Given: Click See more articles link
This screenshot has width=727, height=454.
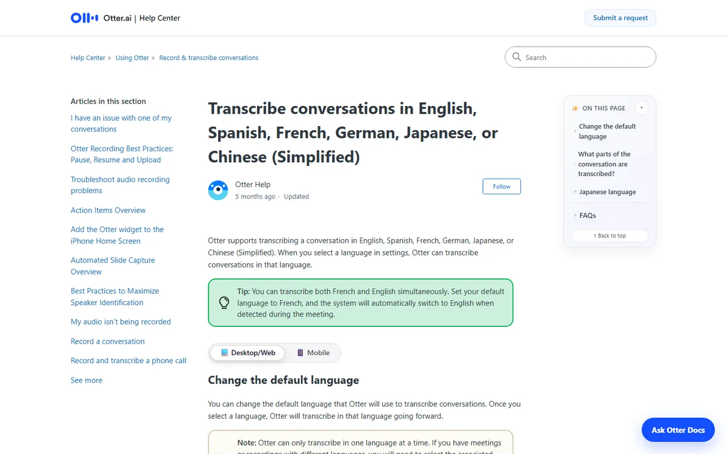Looking at the screenshot, I should click(x=87, y=380).
